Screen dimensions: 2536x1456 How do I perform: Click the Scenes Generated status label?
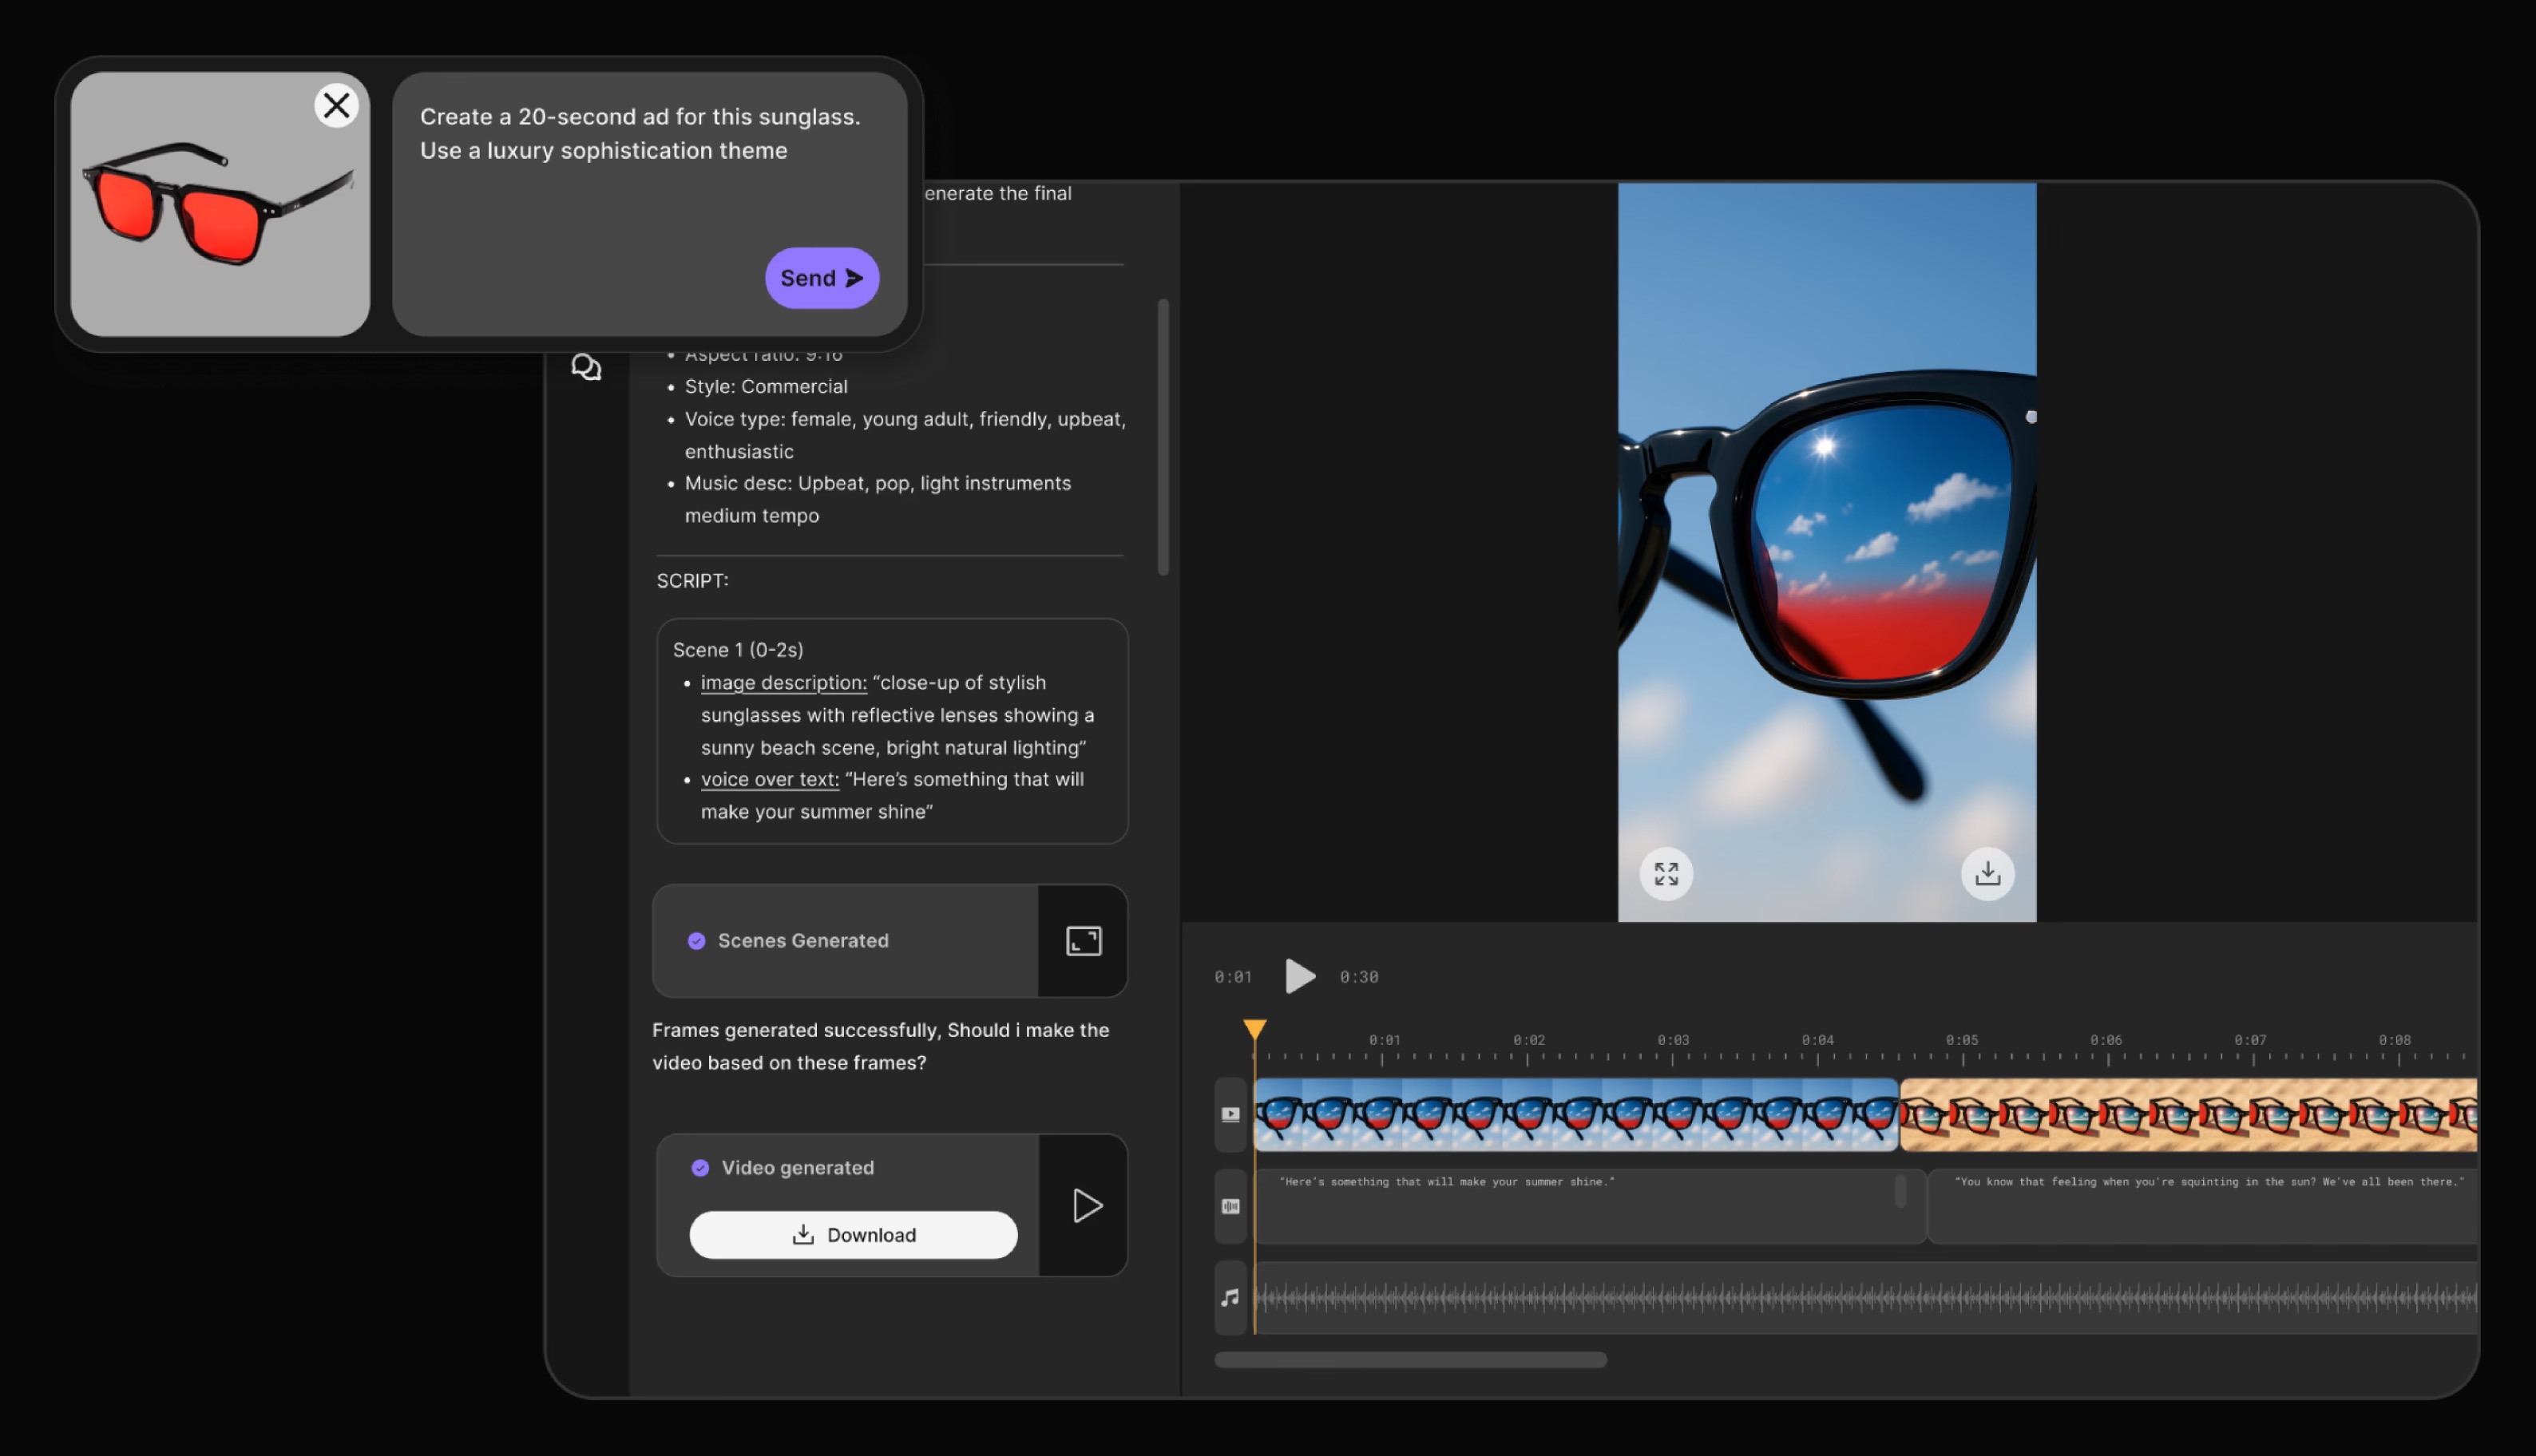pos(802,941)
